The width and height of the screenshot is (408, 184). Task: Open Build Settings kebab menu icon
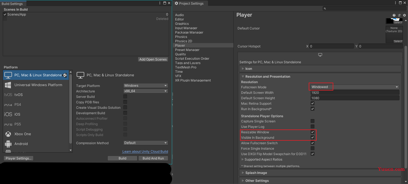(x=160, y=3)
